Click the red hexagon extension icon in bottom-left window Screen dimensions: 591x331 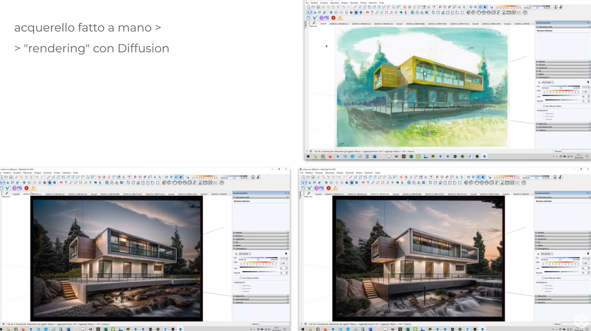pos(27,188)
